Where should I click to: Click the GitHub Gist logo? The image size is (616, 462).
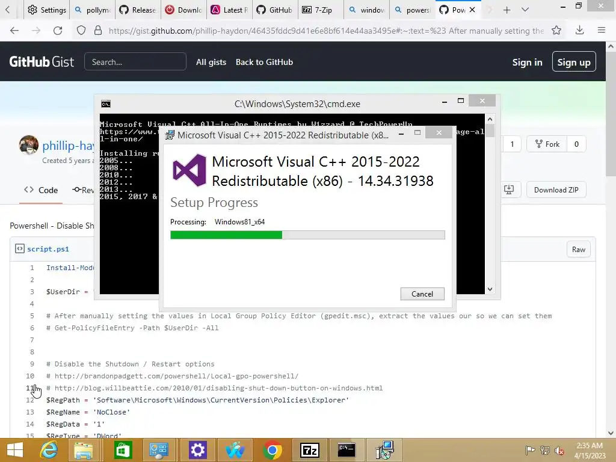tap(42, 62)
